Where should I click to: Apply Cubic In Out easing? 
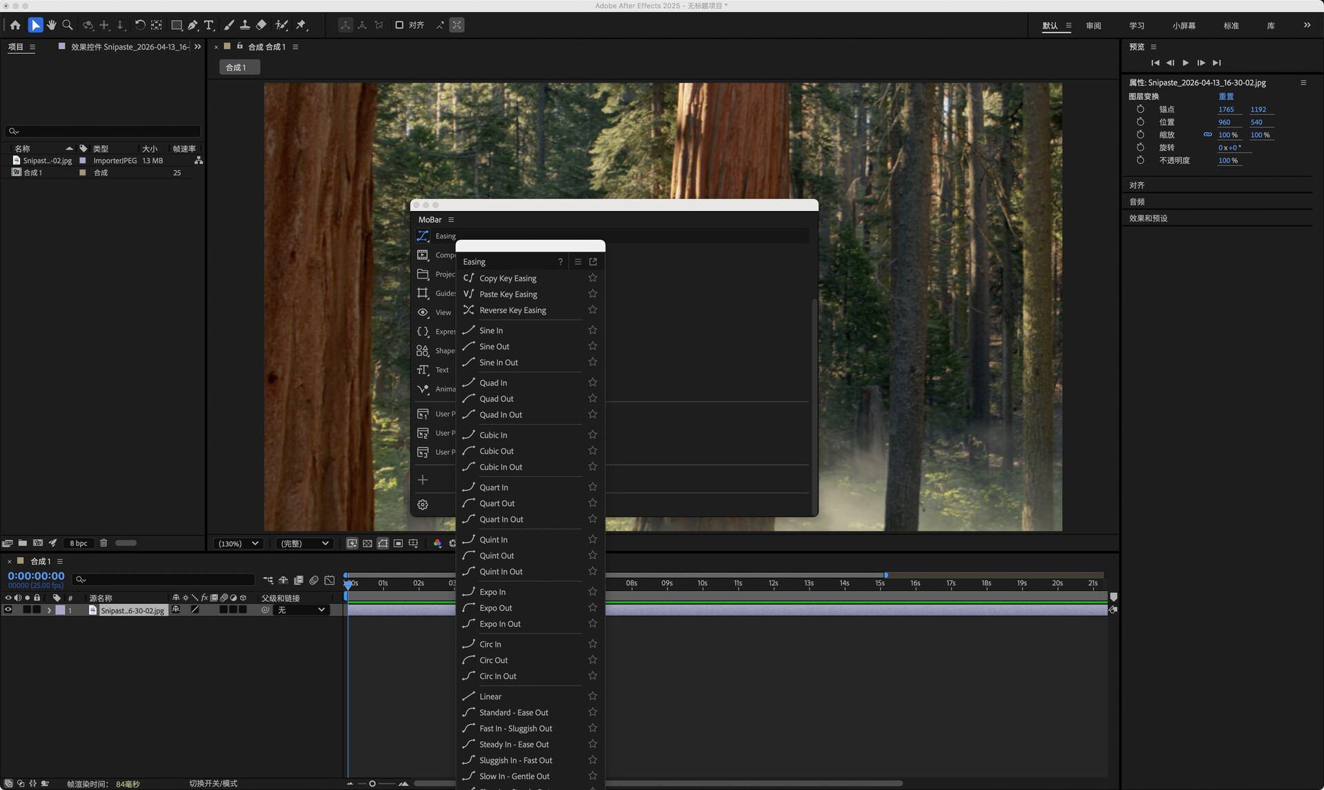(x=501, y=467)
